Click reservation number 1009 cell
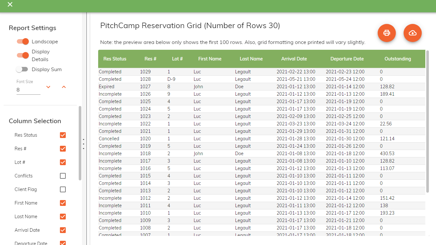The width and height of the screenshot is (436, 245). point(145,220)
